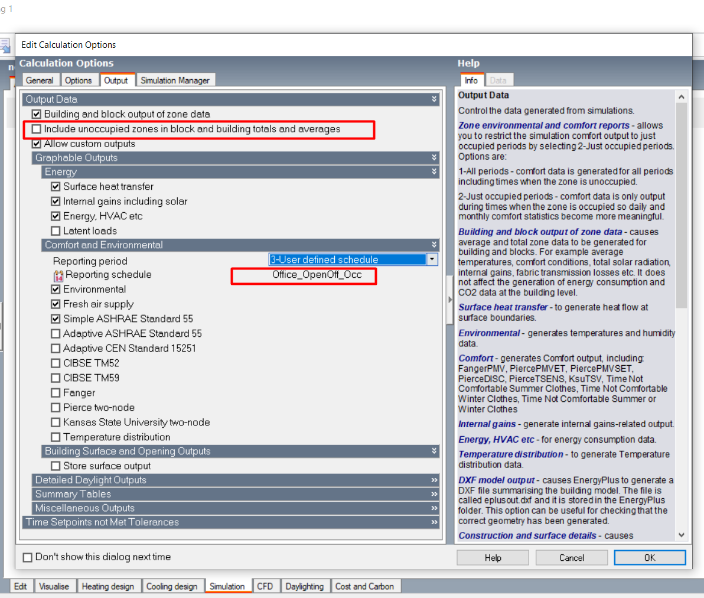Expand the Summary Tables section
Viewport: 704px width, 598px height.
coord(434,494)
